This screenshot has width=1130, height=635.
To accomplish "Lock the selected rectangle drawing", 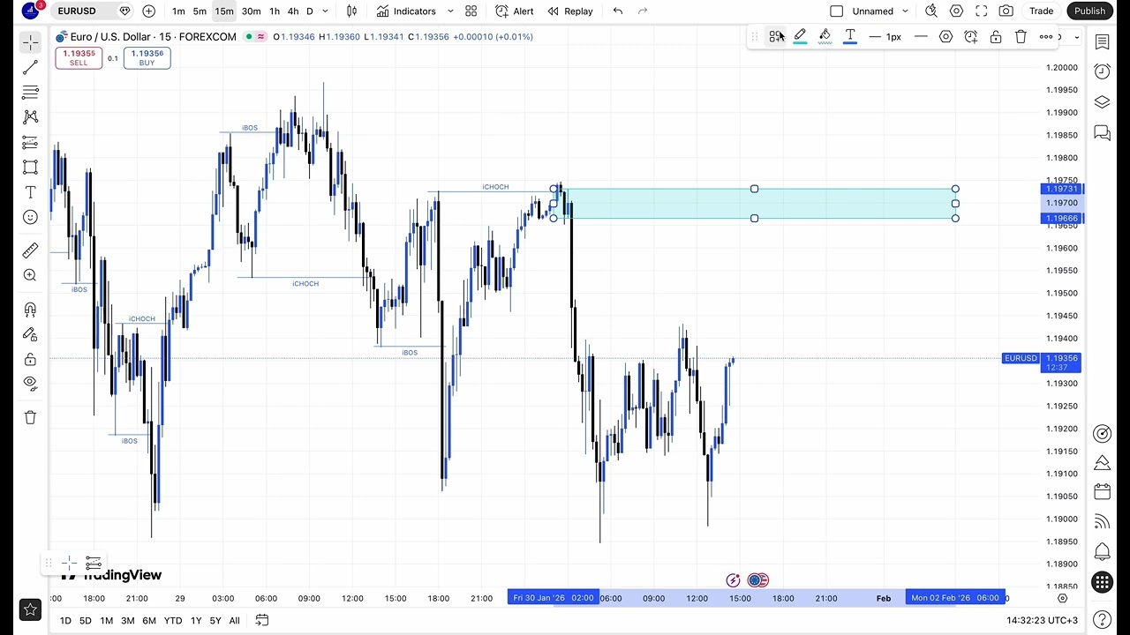I will [x=996, y=36].
